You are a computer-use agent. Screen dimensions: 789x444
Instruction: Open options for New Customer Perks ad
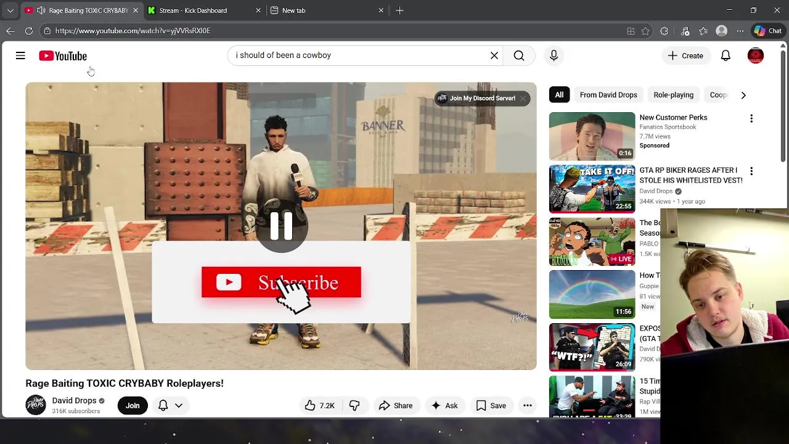click(751, 118)
